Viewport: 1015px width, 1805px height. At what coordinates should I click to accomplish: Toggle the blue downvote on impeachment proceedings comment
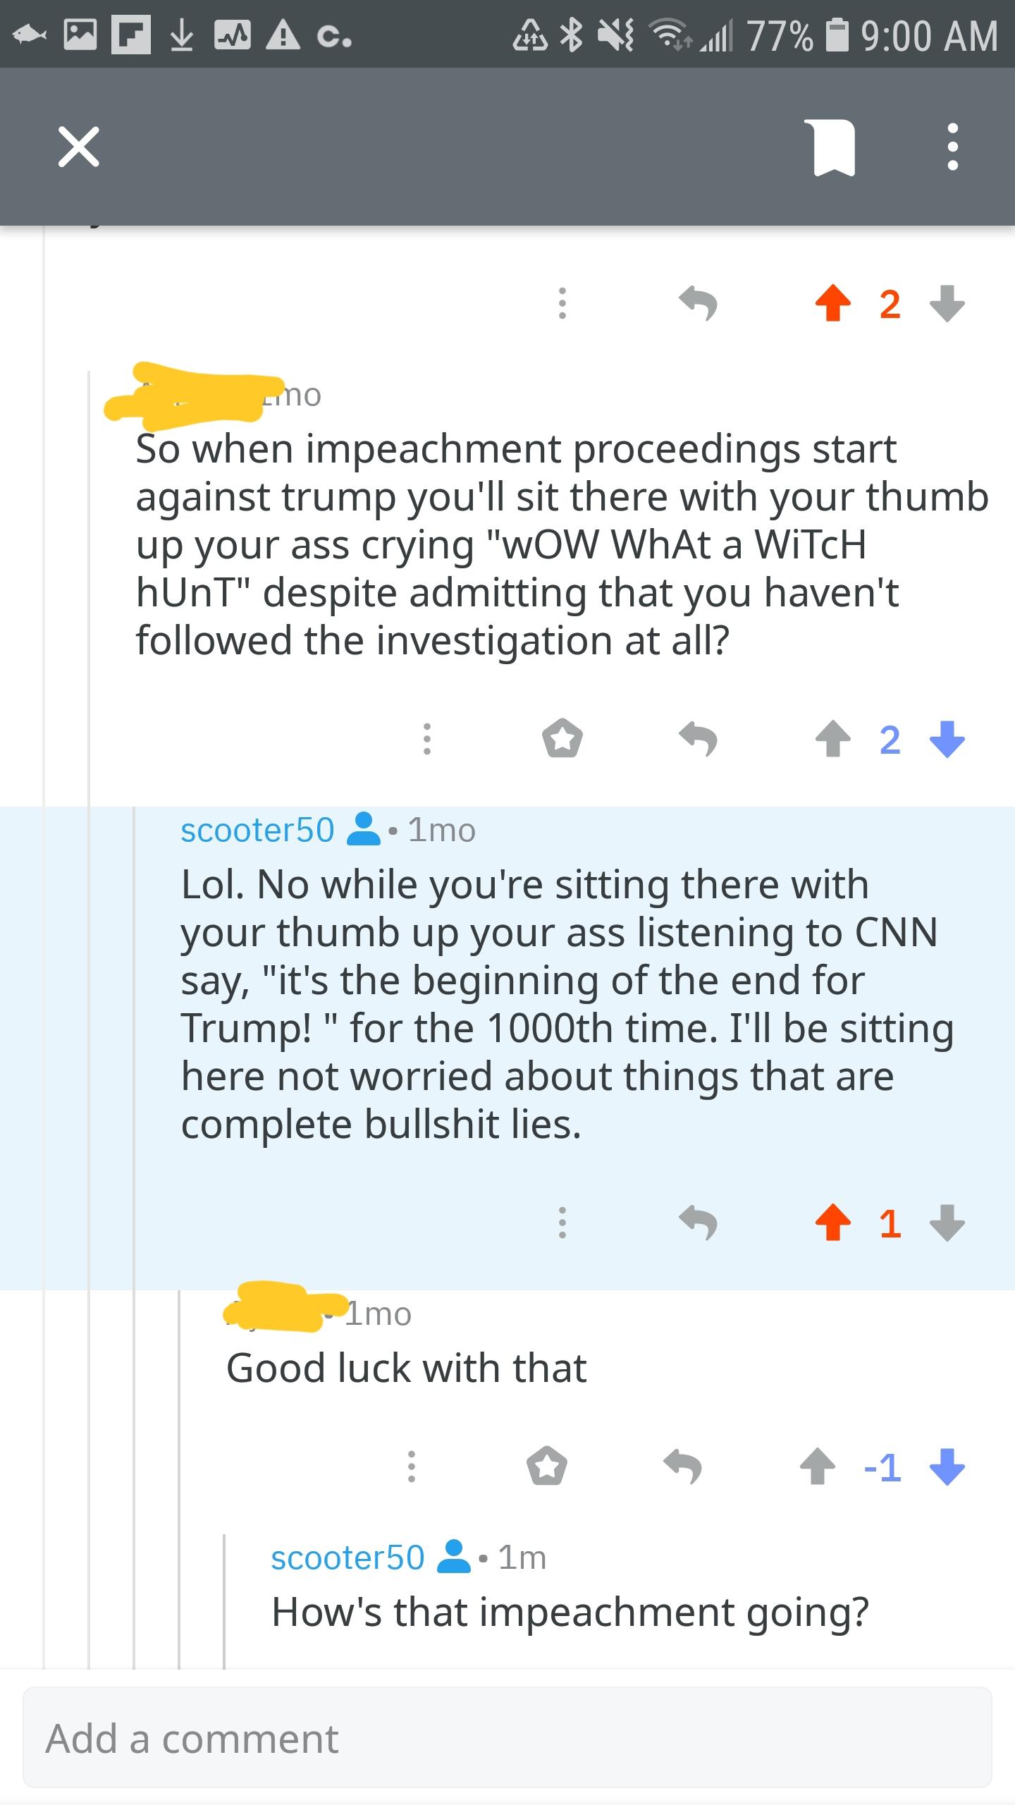(947, 739)
